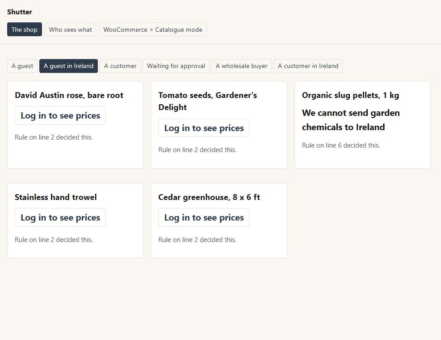Click the Stainless hand trowel title
The height and width of the screenshot is (340, 441).
56,197
